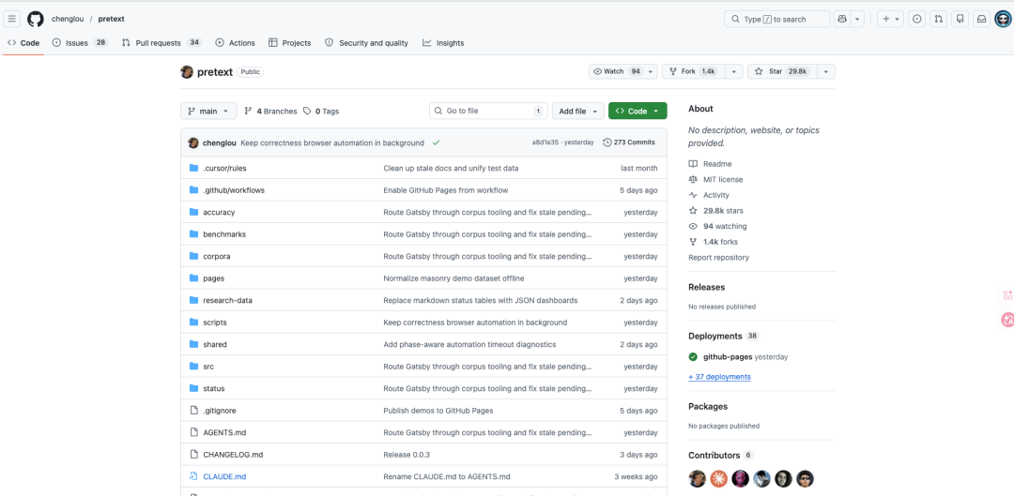The width and height of the screenshot is (1014, 496).
Task: Open the main branch selector dropdown
Action: tap(208, 111)
